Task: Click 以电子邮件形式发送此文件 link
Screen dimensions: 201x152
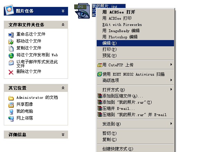Action: (x=37, y=64)
